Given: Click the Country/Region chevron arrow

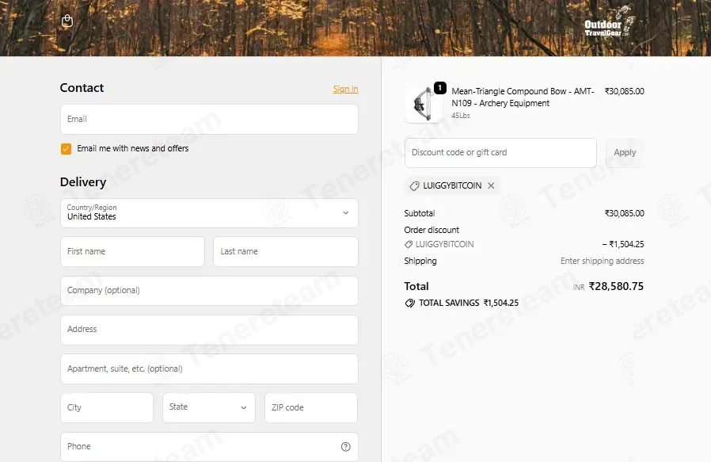Looking at the screenshot, I should pyautogui.click(x=345, y=213).
